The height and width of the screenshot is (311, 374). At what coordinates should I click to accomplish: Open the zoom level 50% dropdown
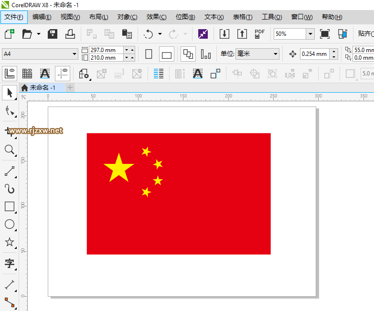coord(310,34)
